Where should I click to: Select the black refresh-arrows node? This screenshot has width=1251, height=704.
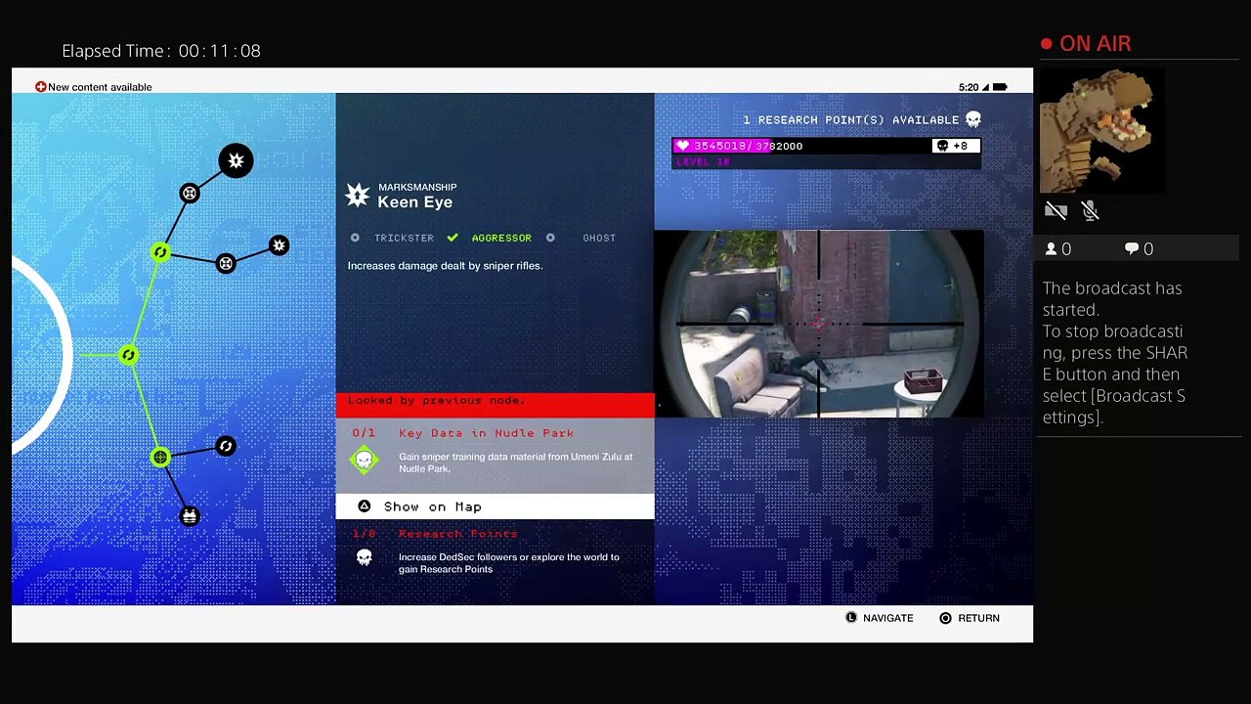[226, 446]
